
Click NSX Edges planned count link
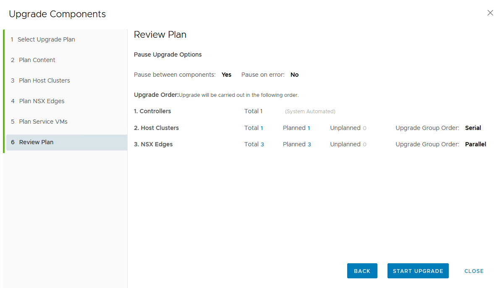[309, 145]
